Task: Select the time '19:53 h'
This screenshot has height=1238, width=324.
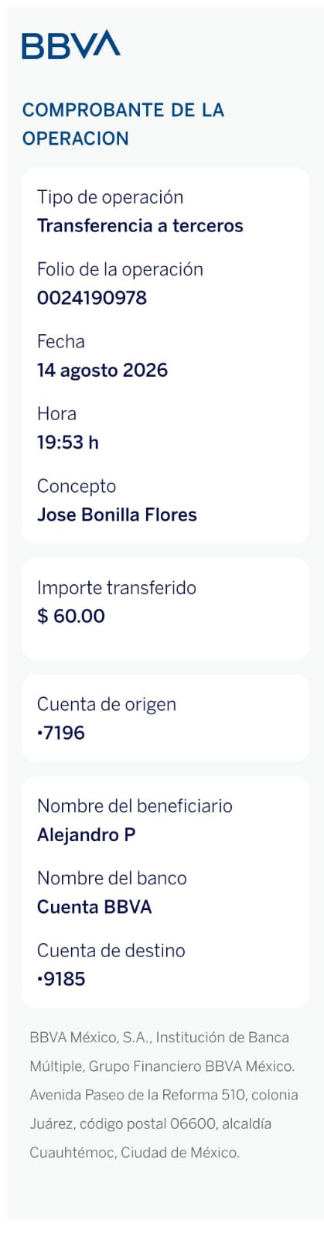Action: click(68, 443)
